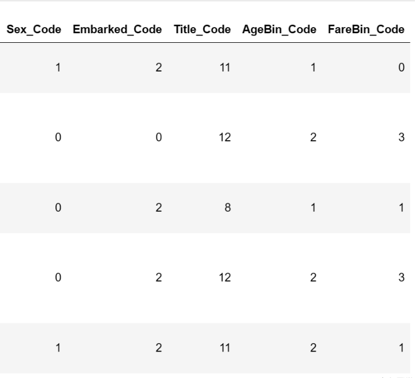Screen dimensions: 415x378
Task: Click second row's FareBin_Code value 3
Action: coord(401,138)
